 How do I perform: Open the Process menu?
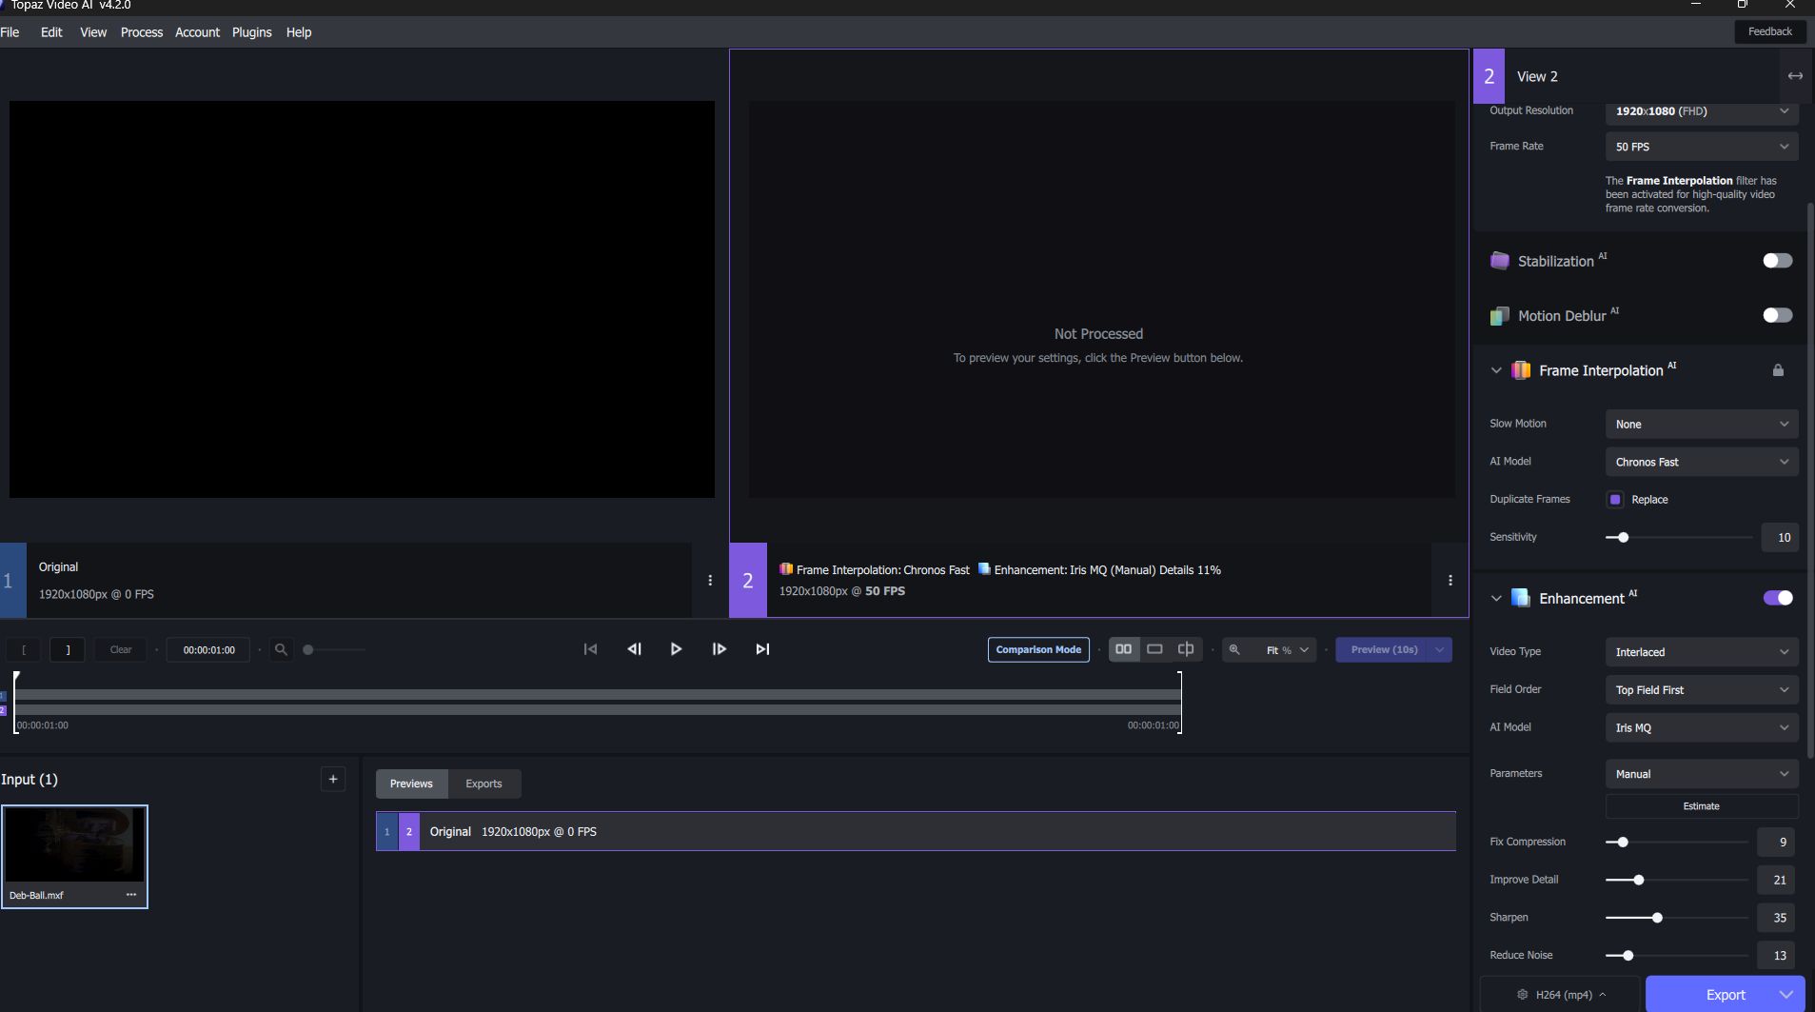coord(141,31)
